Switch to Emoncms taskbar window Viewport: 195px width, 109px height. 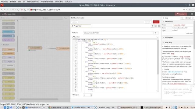point(59,107)
